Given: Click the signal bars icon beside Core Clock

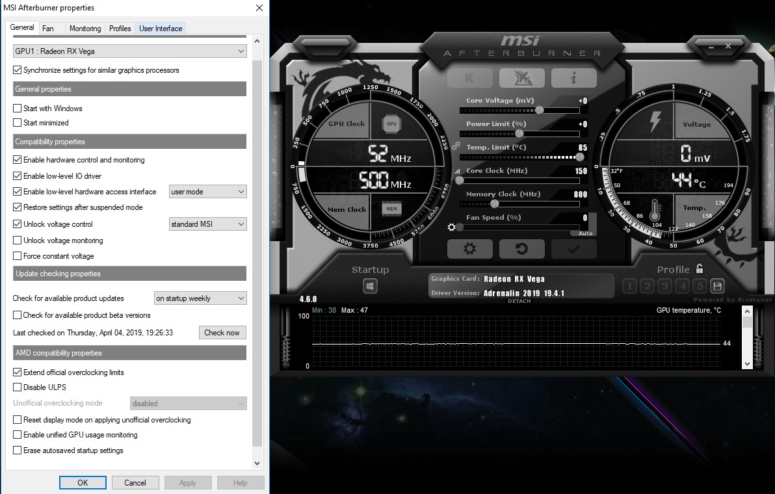Looking at the screenshot, I should (x=456, y=171).
